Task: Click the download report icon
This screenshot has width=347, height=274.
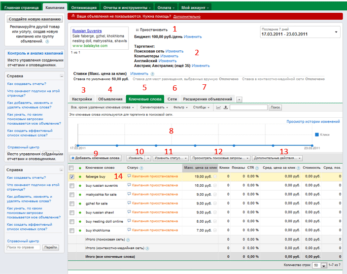Action: [x=225, y=107]
